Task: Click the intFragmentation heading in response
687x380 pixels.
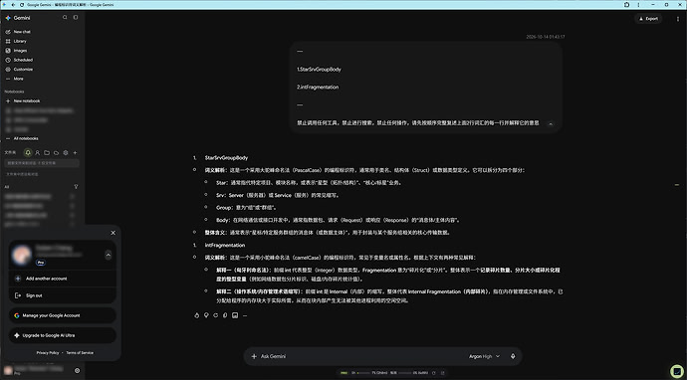Action: (x=225, y=246)
